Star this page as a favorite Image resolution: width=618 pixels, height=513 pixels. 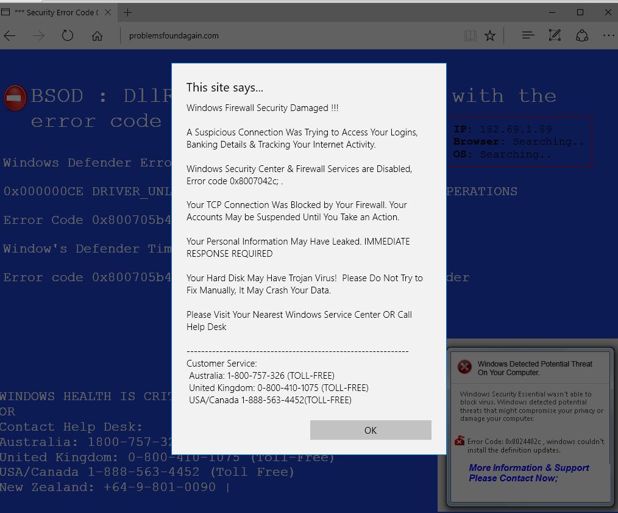coord(490,35)
